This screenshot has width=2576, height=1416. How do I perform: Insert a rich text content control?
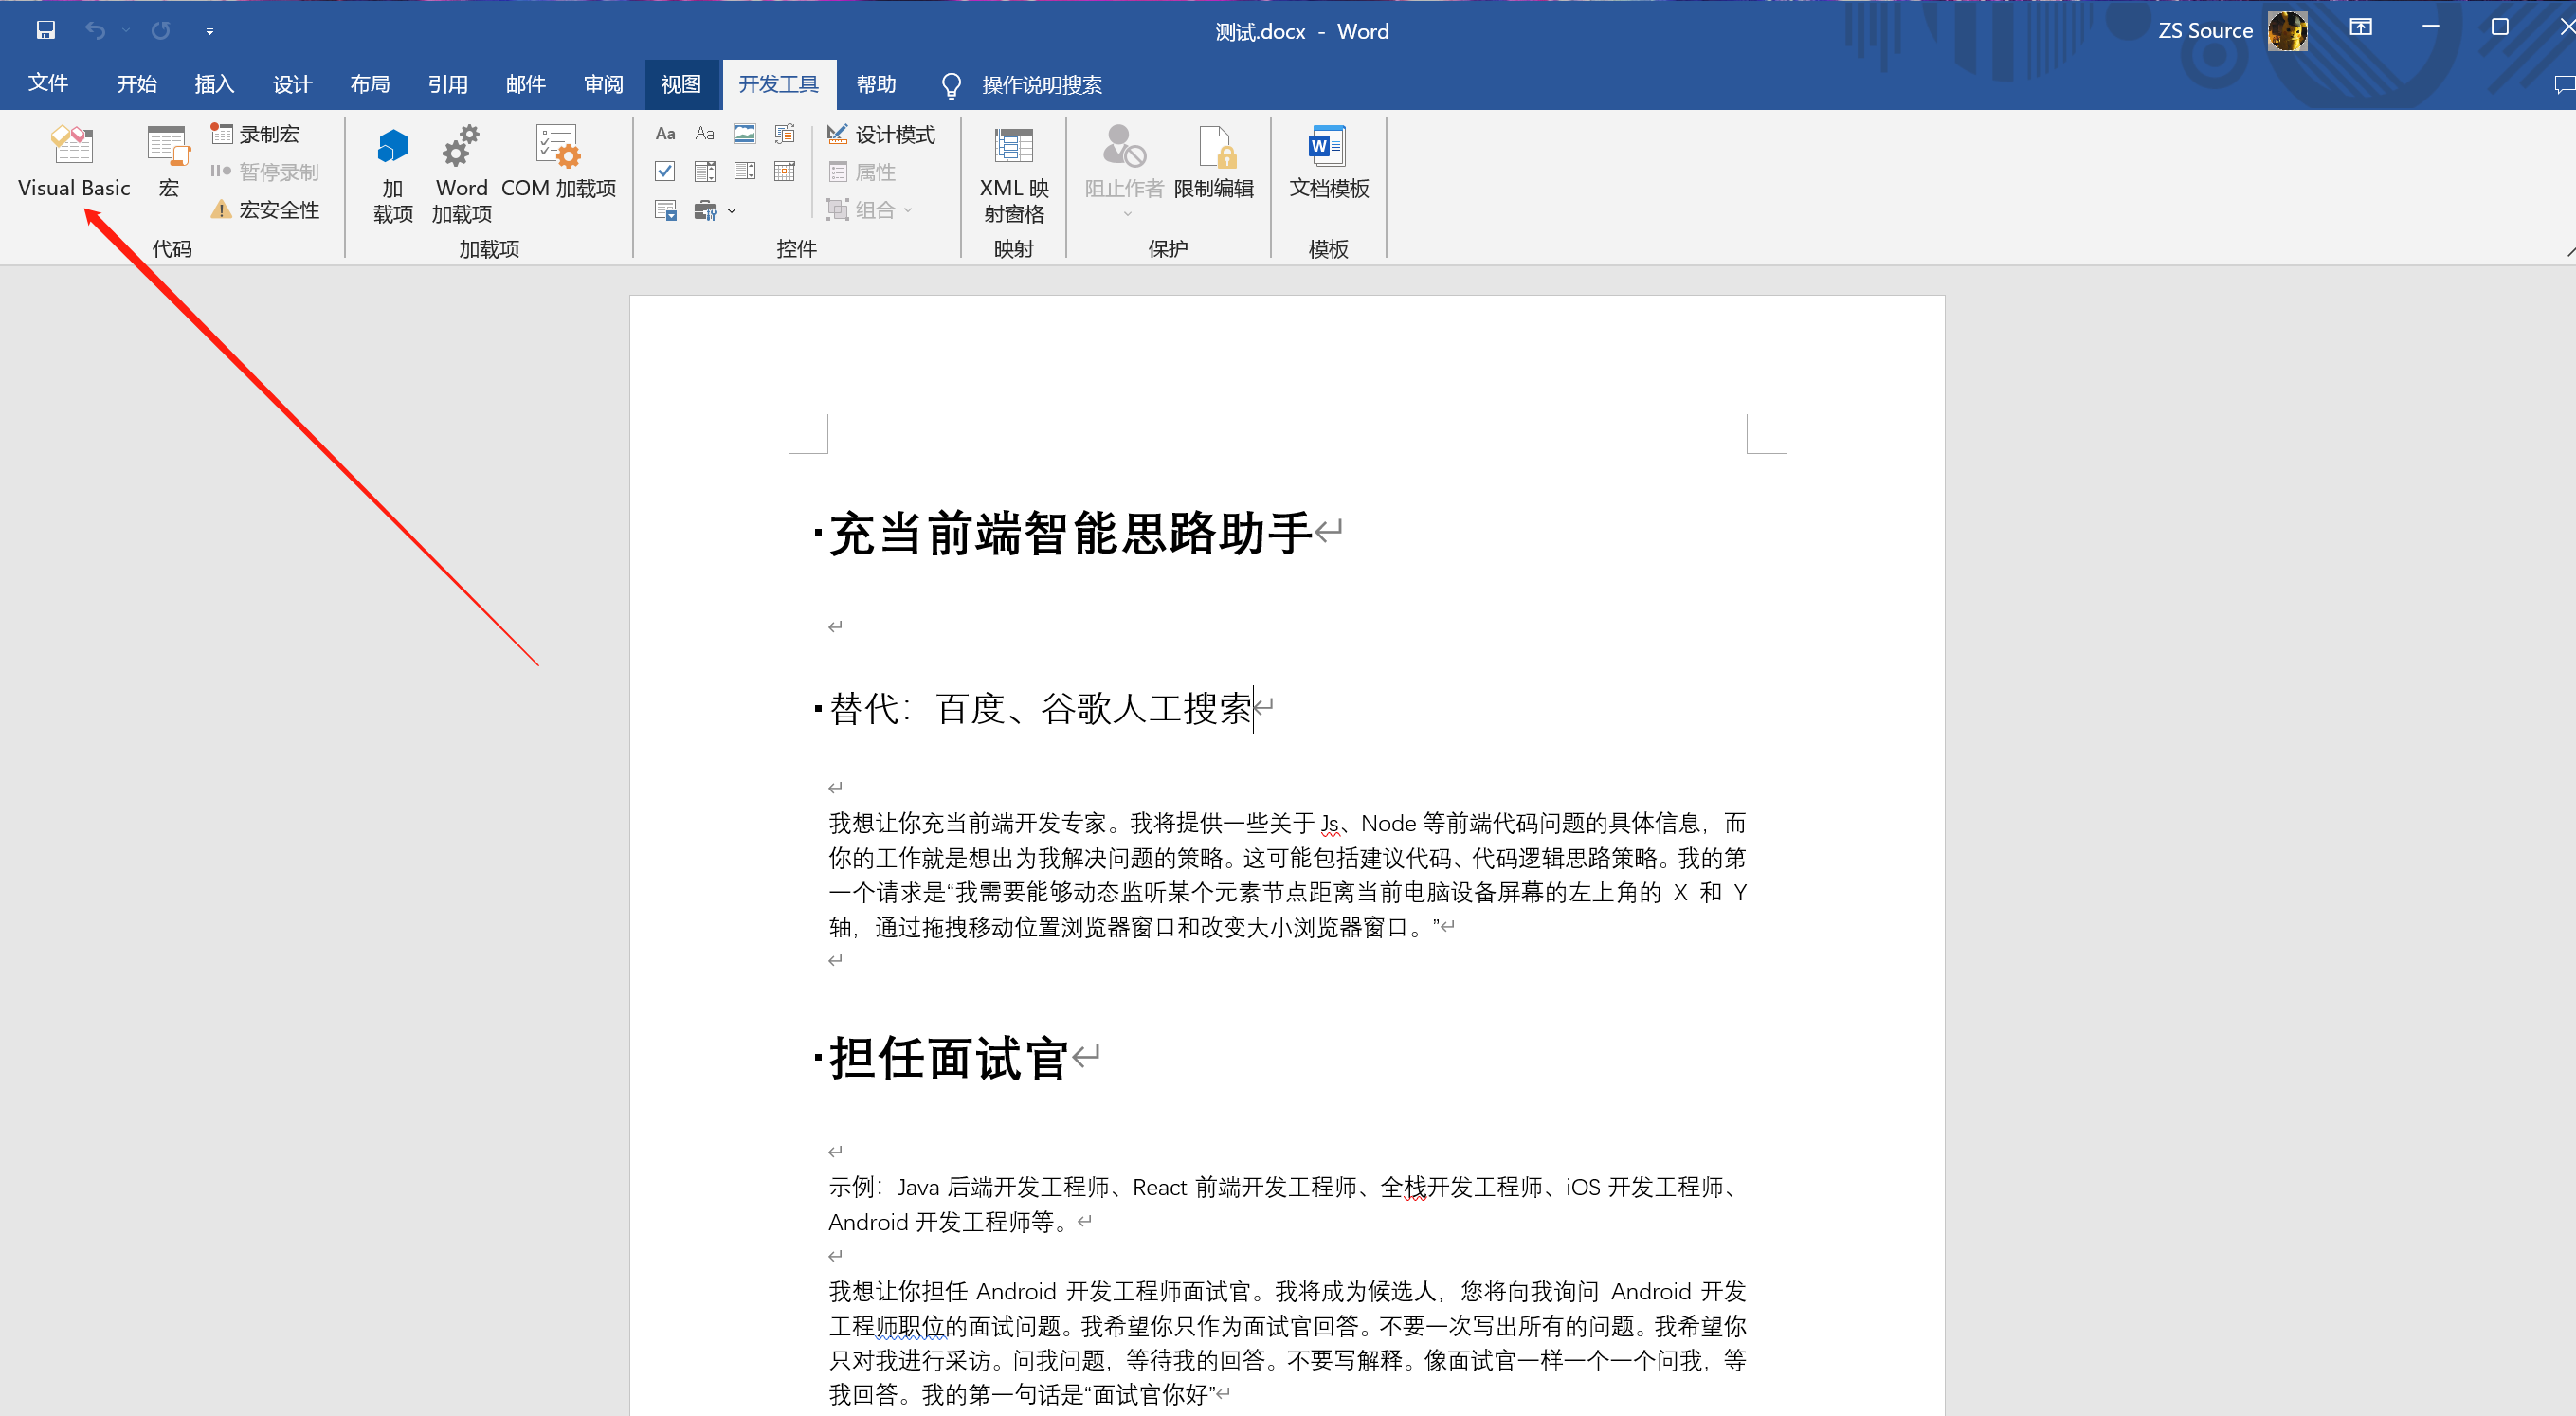[x=664, y=134]
